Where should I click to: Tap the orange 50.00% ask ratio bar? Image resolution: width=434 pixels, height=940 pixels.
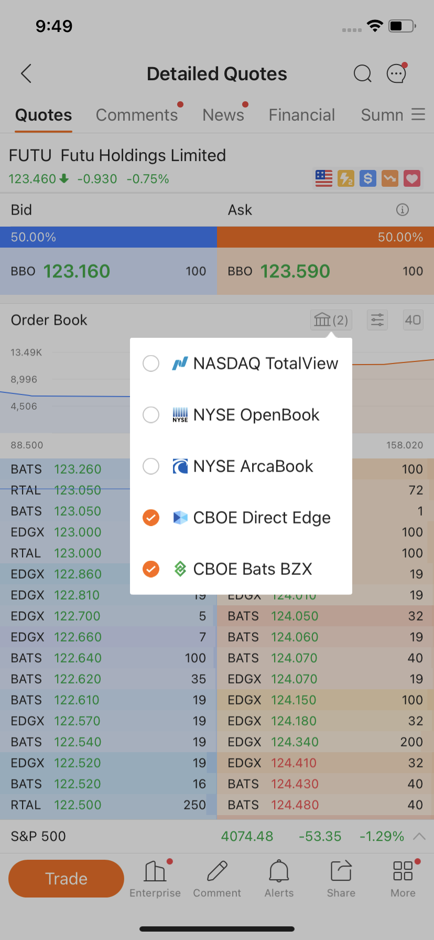(325, 237)
